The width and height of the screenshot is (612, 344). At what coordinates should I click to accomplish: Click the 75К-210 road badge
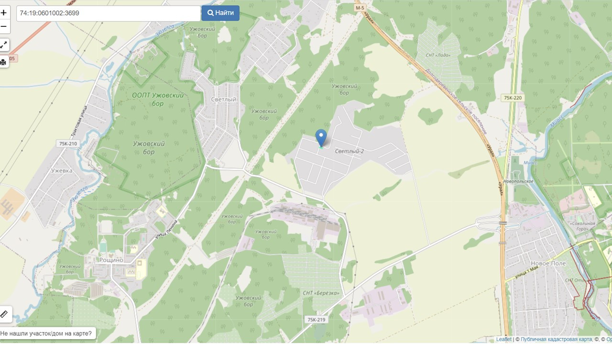(67, 143)
